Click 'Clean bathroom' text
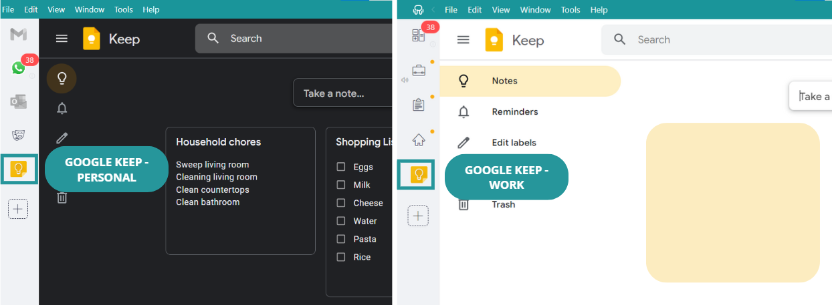Viewport: 832px width, 305px height. (207, 202)
